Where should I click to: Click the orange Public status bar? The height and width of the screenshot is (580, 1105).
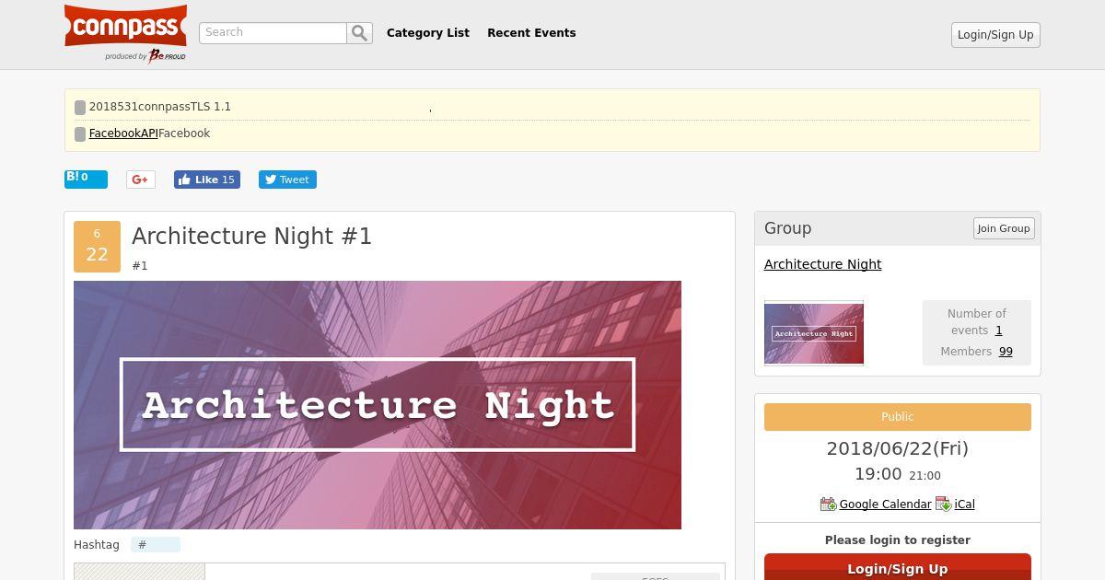898,417
